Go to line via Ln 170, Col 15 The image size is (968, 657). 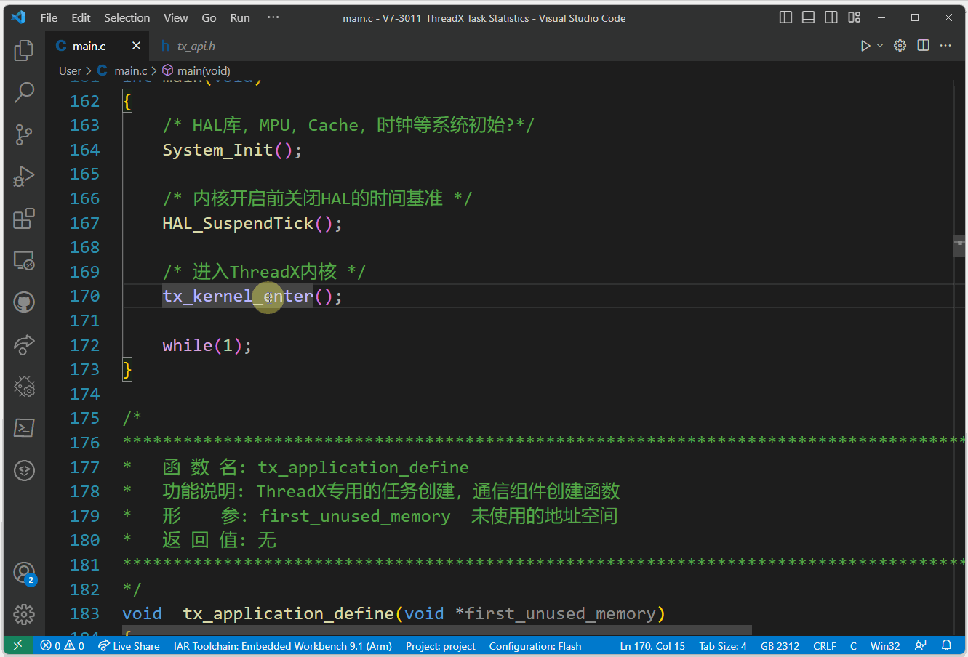652,645
